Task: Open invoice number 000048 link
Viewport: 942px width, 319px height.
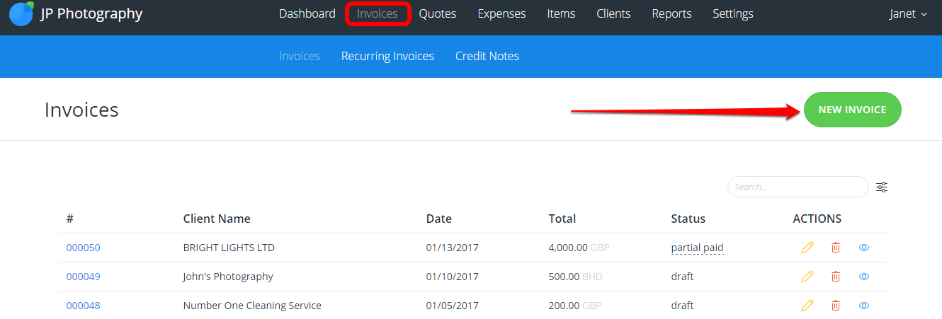Action: (x=84, y=306)
